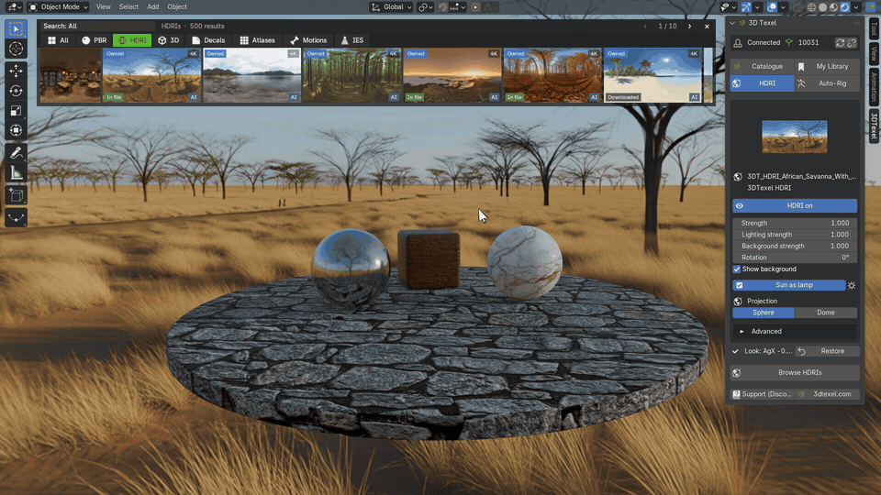Select the Add Cube tool

(16, 195)
